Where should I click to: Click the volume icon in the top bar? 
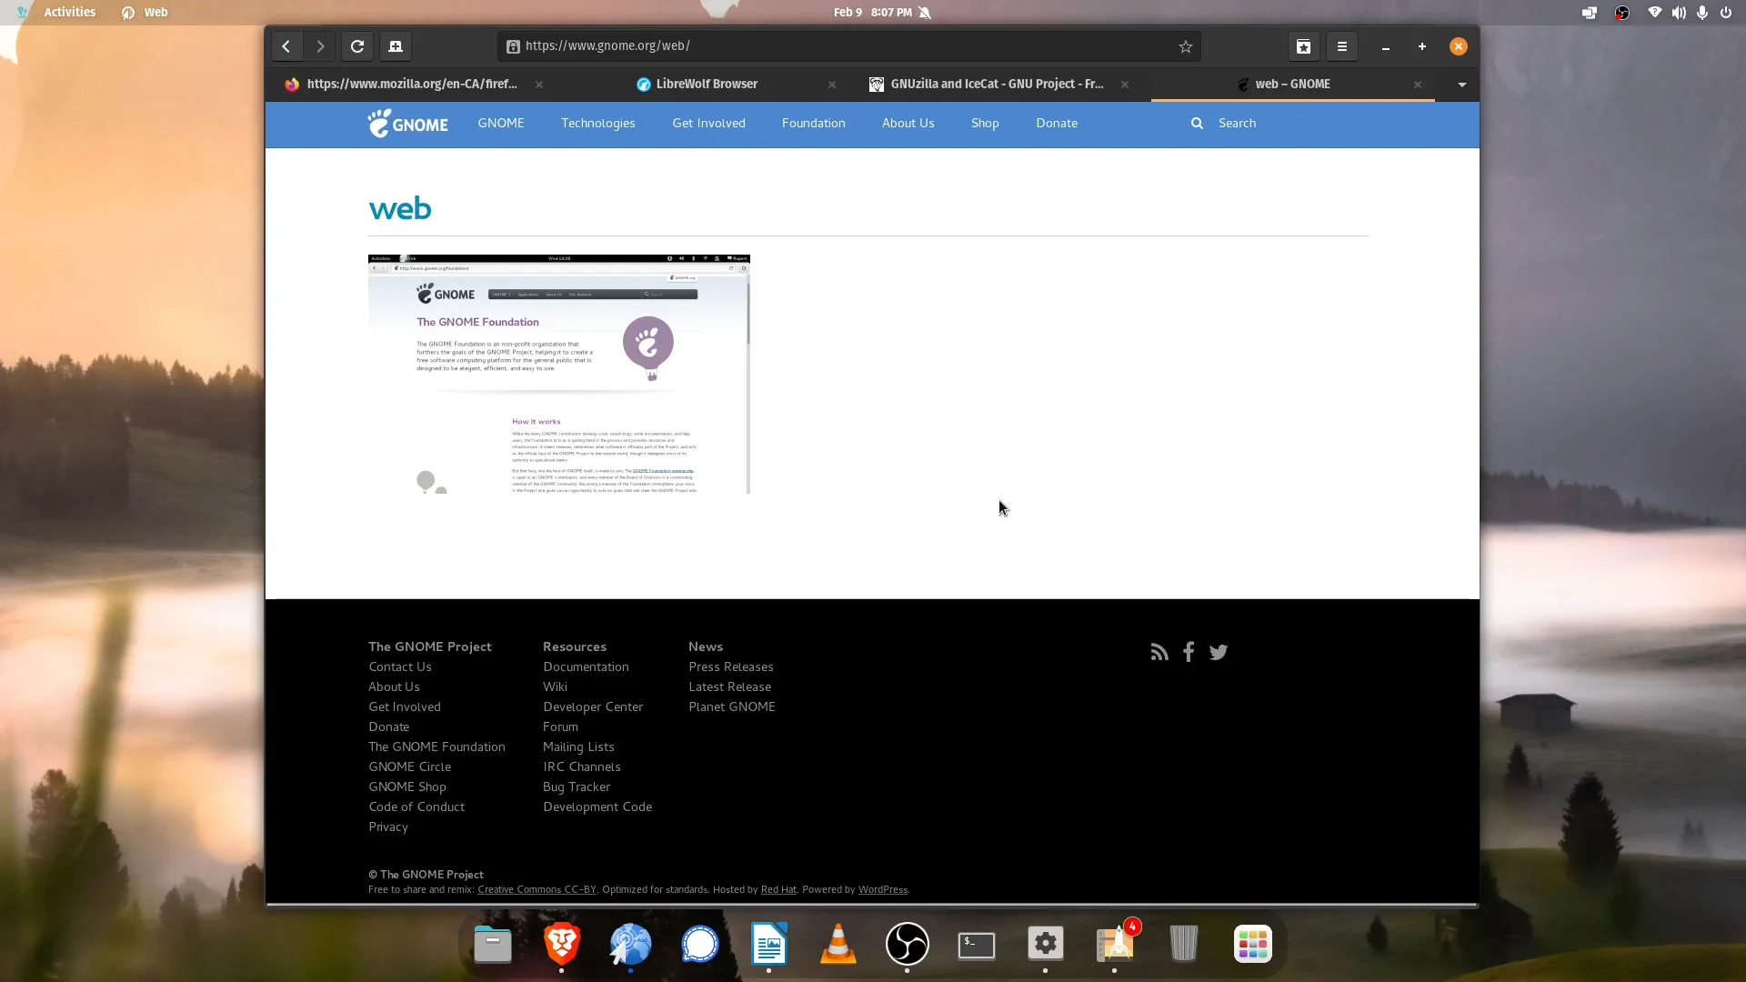point(1678,13)
